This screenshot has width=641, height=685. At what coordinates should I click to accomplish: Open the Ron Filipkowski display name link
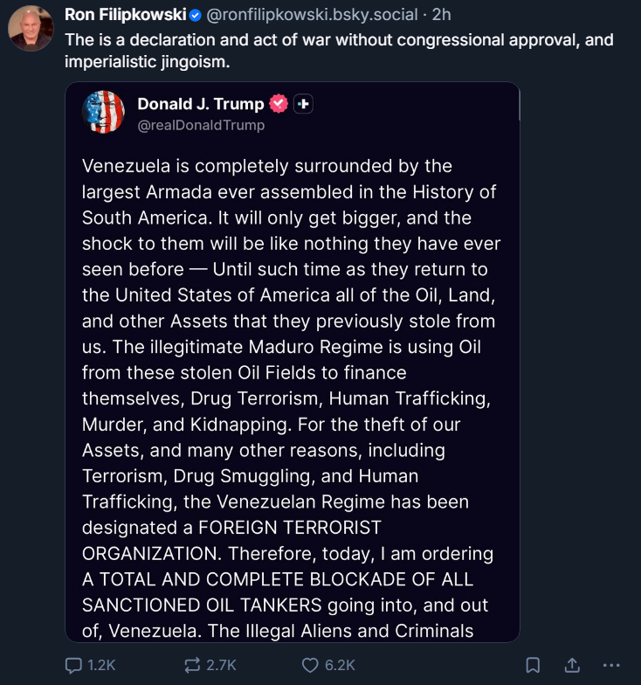(x=126, y=16)
